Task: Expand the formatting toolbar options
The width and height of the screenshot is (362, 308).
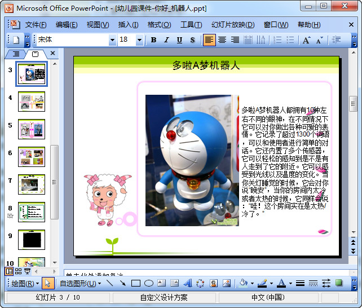Action: tap(354, 41)
